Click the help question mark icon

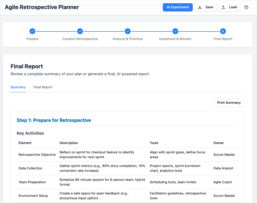click(x=246, y=7)
